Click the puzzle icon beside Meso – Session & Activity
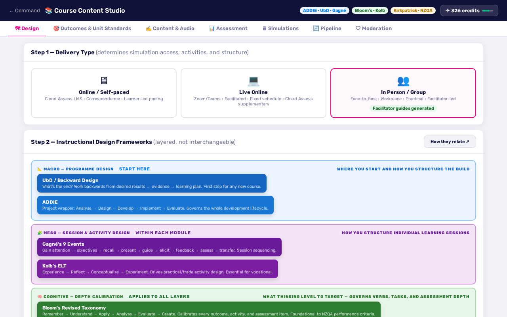 click(x=40, y=233)
